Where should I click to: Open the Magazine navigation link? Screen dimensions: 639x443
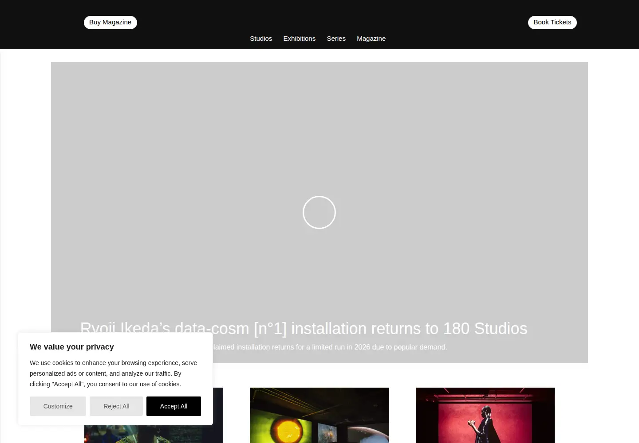(x=371, y=39)
